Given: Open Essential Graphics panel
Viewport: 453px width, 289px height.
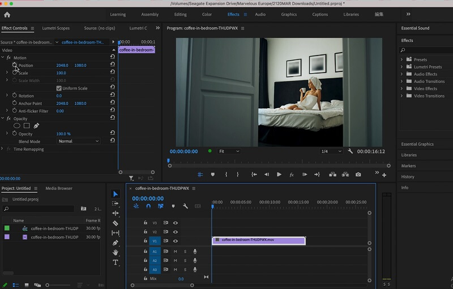Looking at the screenshot, I should [417, 144].
